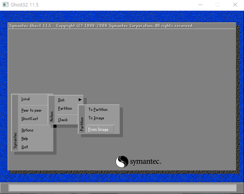Choose To Image option

(x=96, y=118)
